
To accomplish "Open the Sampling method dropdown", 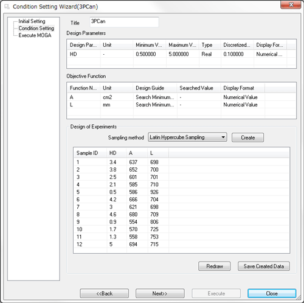I will pyautogui.click(x=187, y=138).
